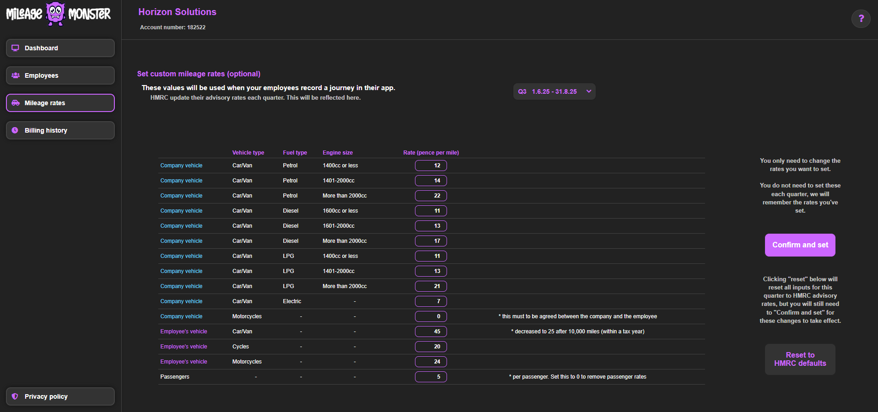Viewport: 878px width, 412px height.
Task: Edit rate for employee's Cycles
Action: point(431,347)
